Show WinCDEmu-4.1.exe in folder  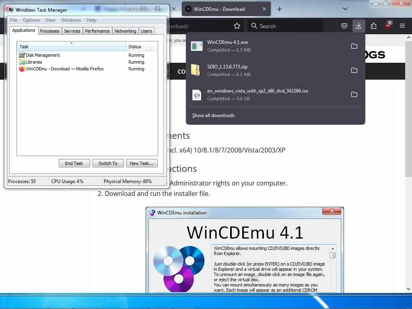pos(354,46)
